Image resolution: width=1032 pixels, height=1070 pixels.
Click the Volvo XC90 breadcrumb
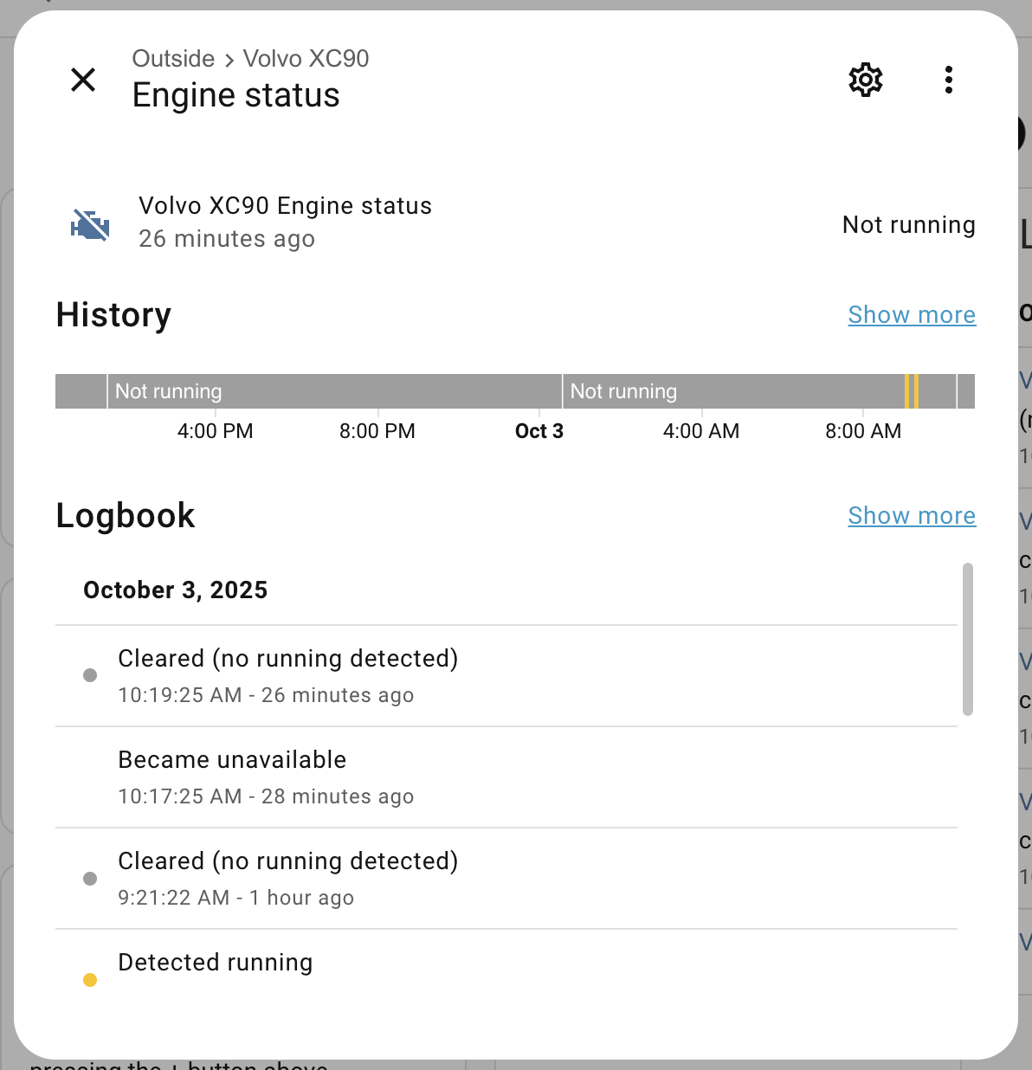[306, 59]
